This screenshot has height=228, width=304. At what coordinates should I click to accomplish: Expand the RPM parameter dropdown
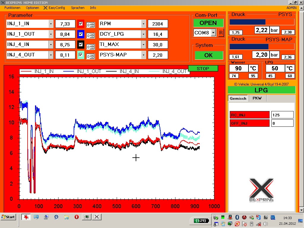click(144, 24)
